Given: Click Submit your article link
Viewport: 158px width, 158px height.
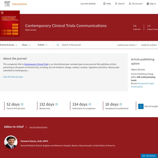Looking at the screenshot, I should (127, 45).
